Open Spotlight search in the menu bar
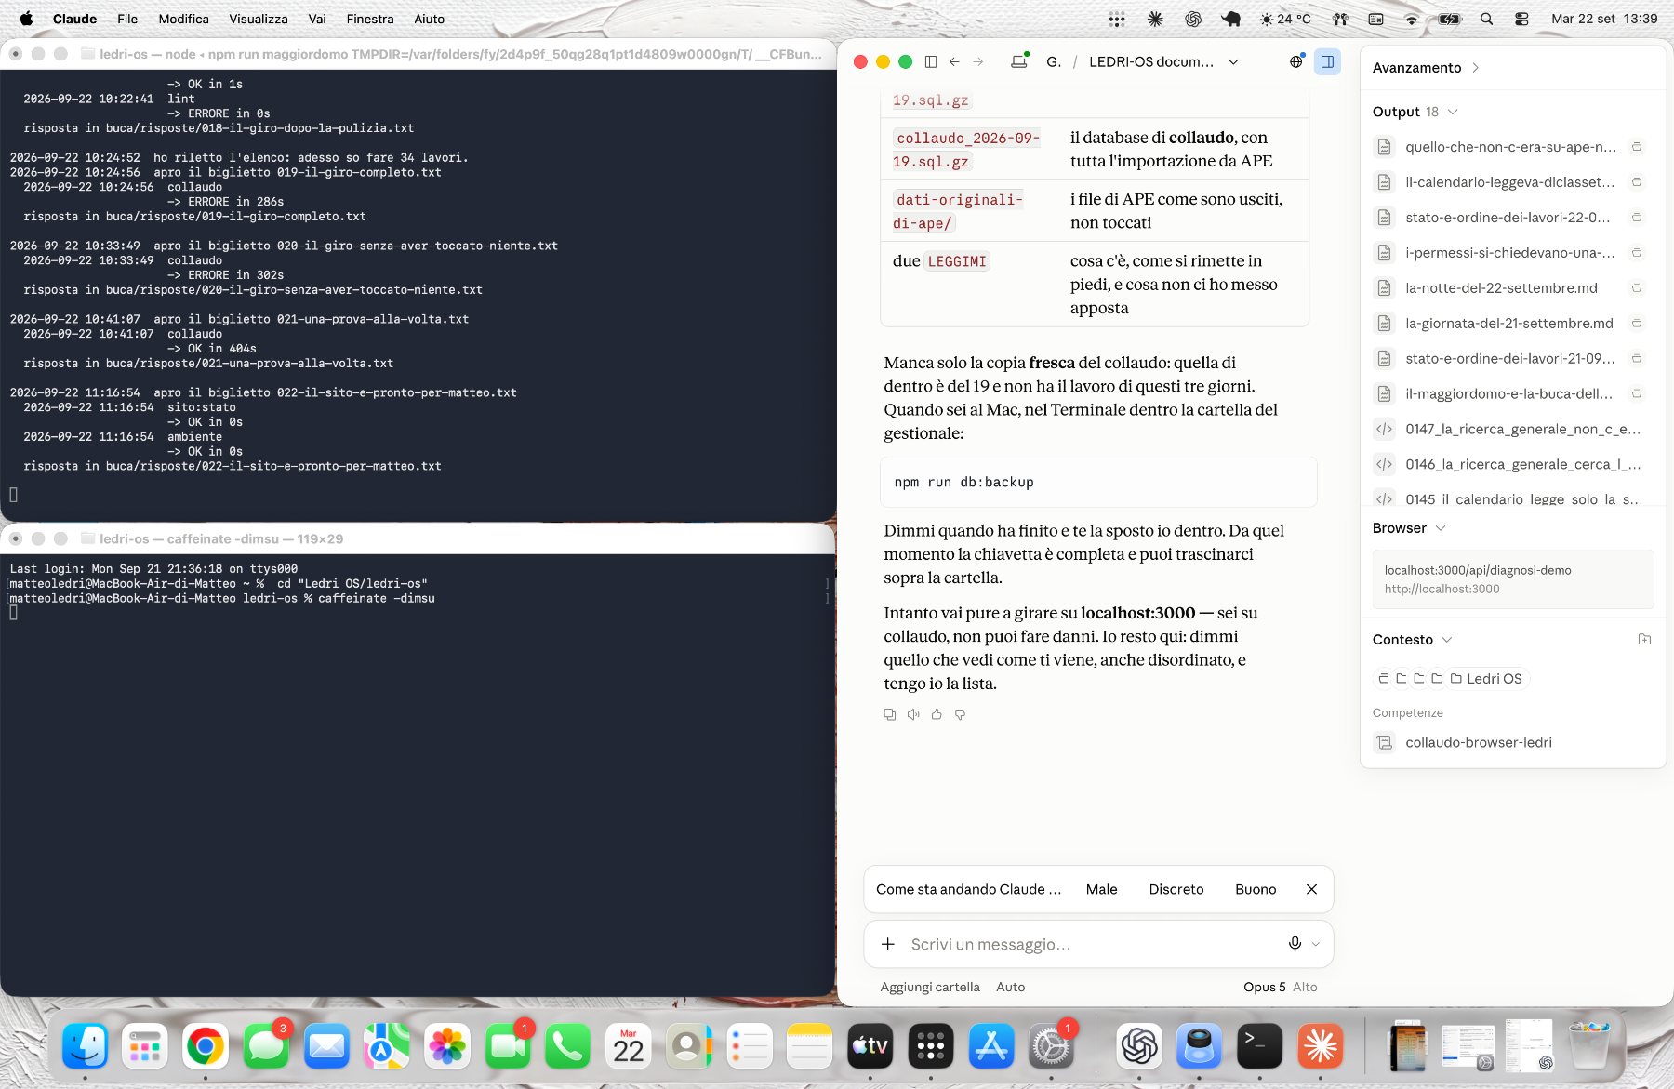Viewport: 1674px width, 1089px height. click(x=1486, y=19)
